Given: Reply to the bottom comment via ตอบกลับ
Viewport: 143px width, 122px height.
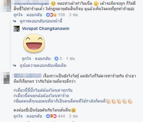Looking at the screenshot, I should [x=34, y=116].
